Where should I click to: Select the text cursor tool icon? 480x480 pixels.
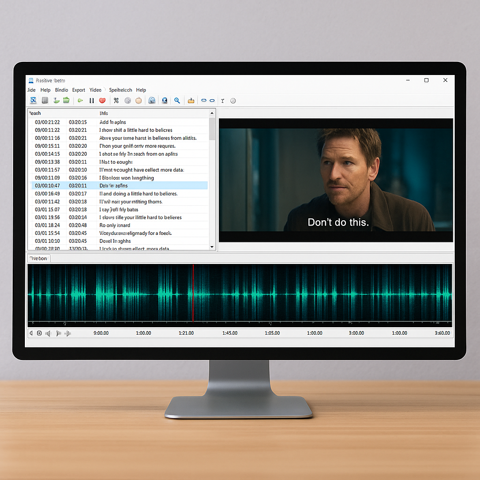223,101
